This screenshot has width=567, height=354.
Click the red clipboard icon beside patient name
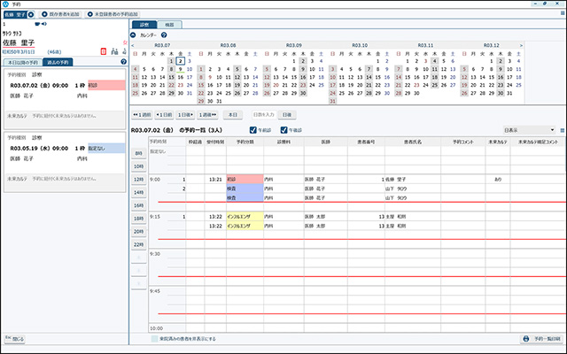(x=104, y=51)
